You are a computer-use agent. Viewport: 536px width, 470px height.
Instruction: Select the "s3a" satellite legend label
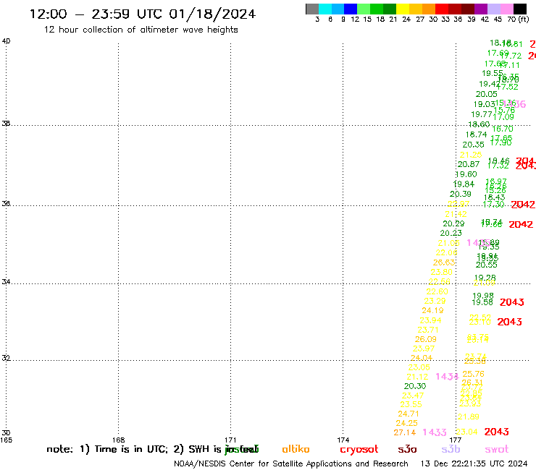(407, 449)
